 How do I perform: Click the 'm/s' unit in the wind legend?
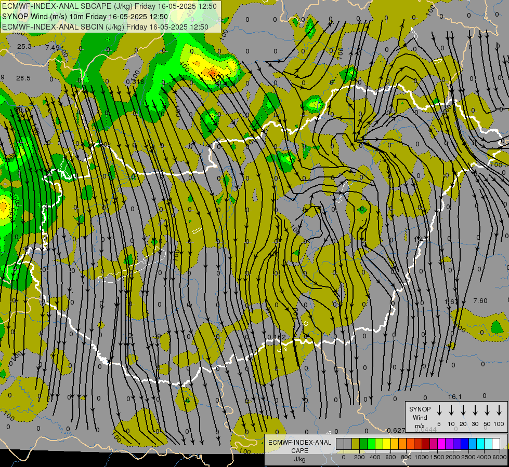[420, 426]
